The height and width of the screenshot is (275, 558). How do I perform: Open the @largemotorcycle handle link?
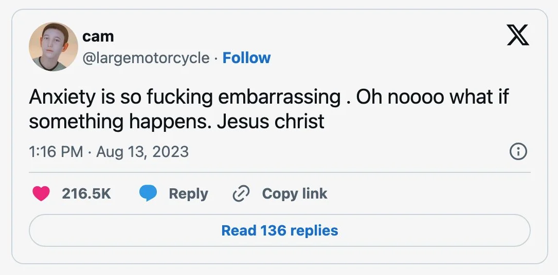click(146, 58)
